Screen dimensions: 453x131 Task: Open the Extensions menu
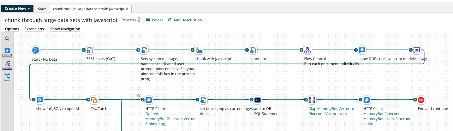[x=34, y=29]
